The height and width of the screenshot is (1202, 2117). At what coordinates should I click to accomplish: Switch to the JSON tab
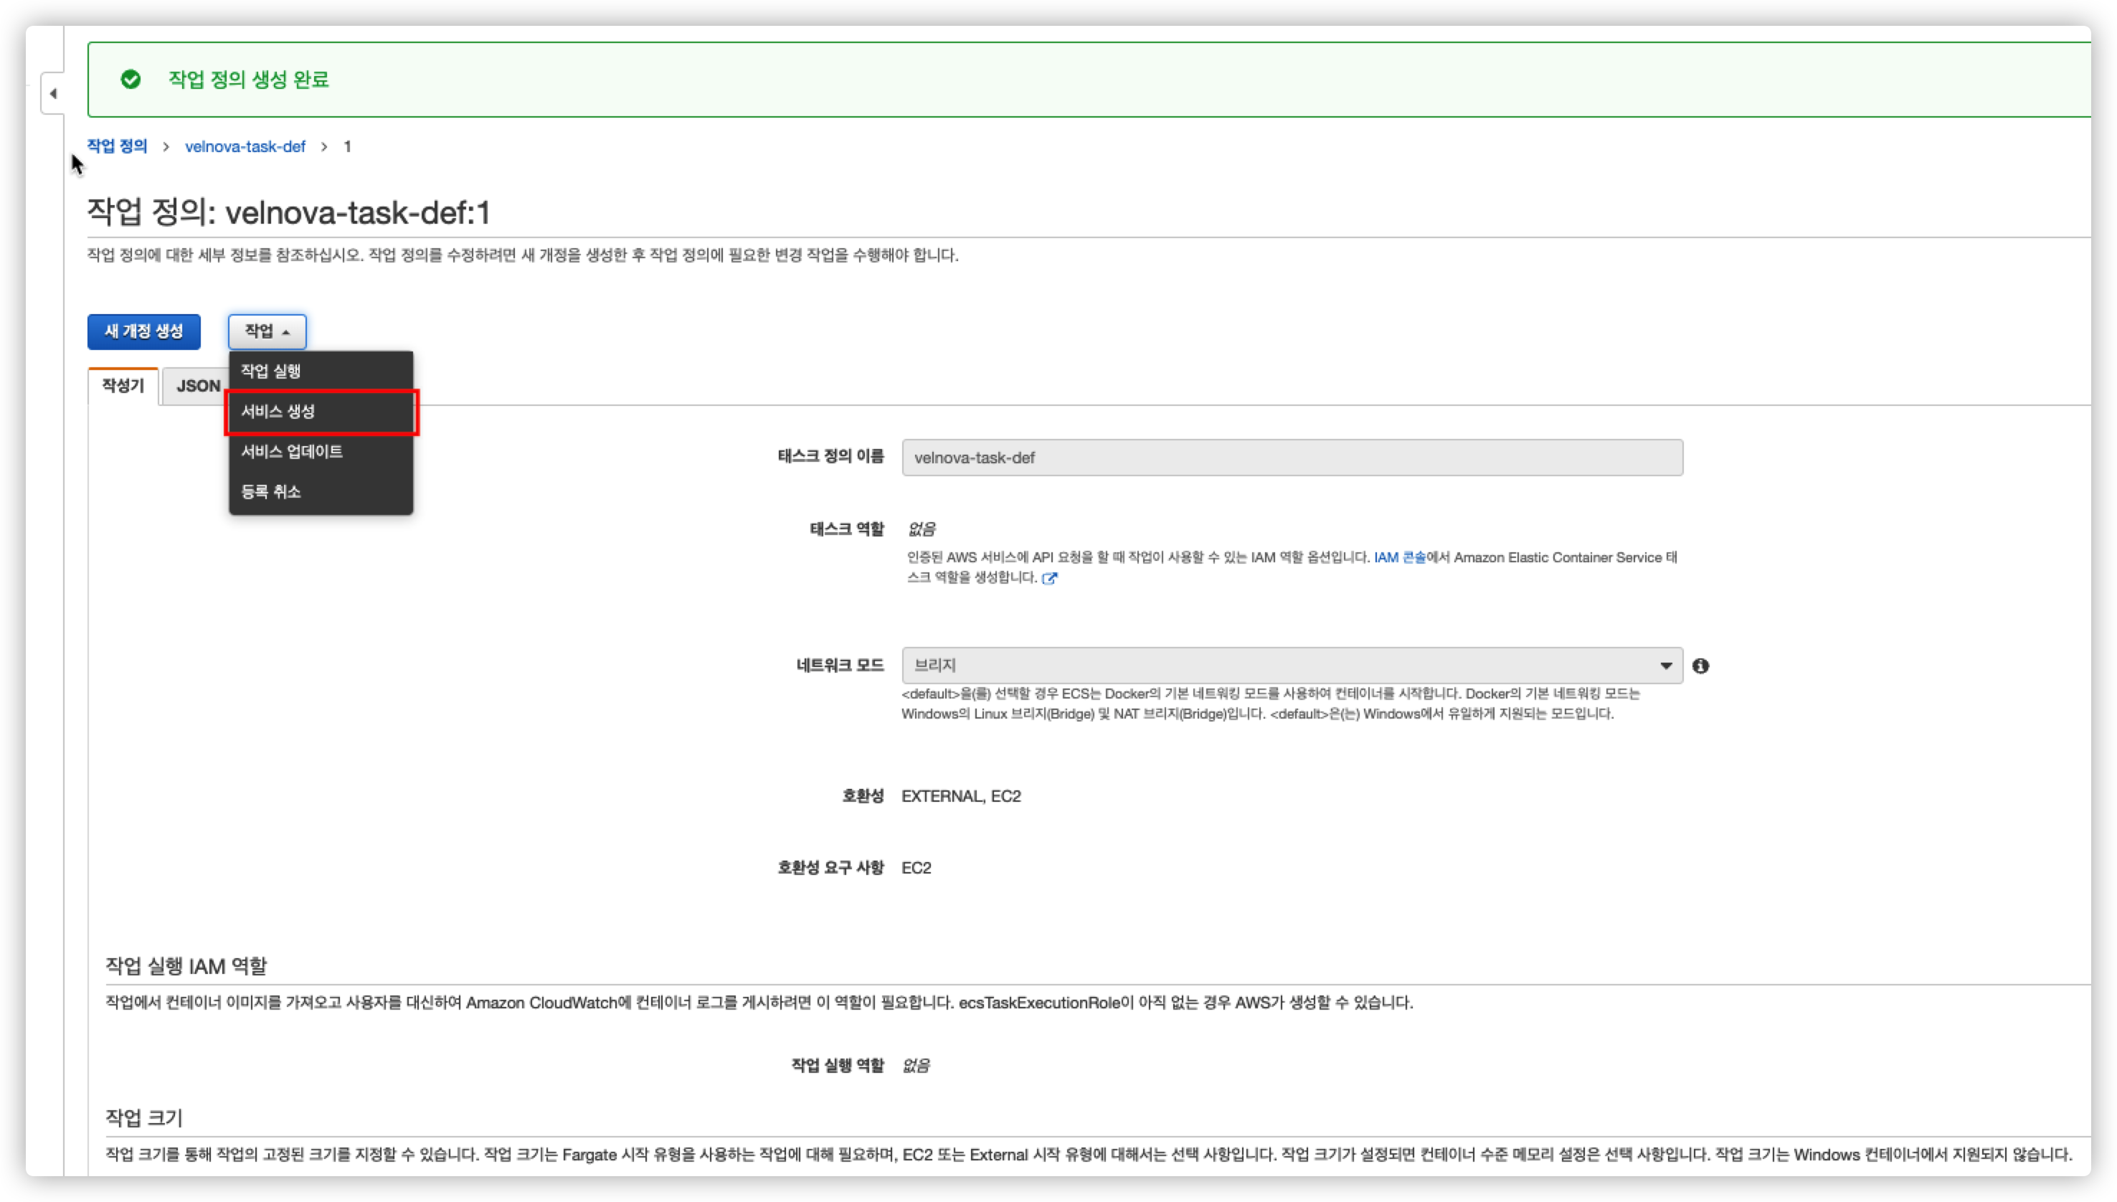(196, 386)
